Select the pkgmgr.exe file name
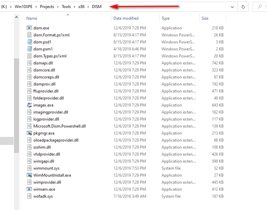The height and width of the screenshot is (210, 267). (x=44, y=133)
